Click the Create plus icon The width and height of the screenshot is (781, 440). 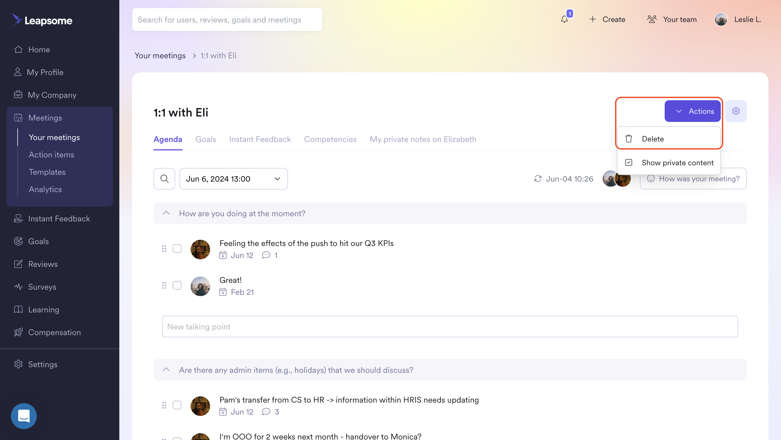593,20
